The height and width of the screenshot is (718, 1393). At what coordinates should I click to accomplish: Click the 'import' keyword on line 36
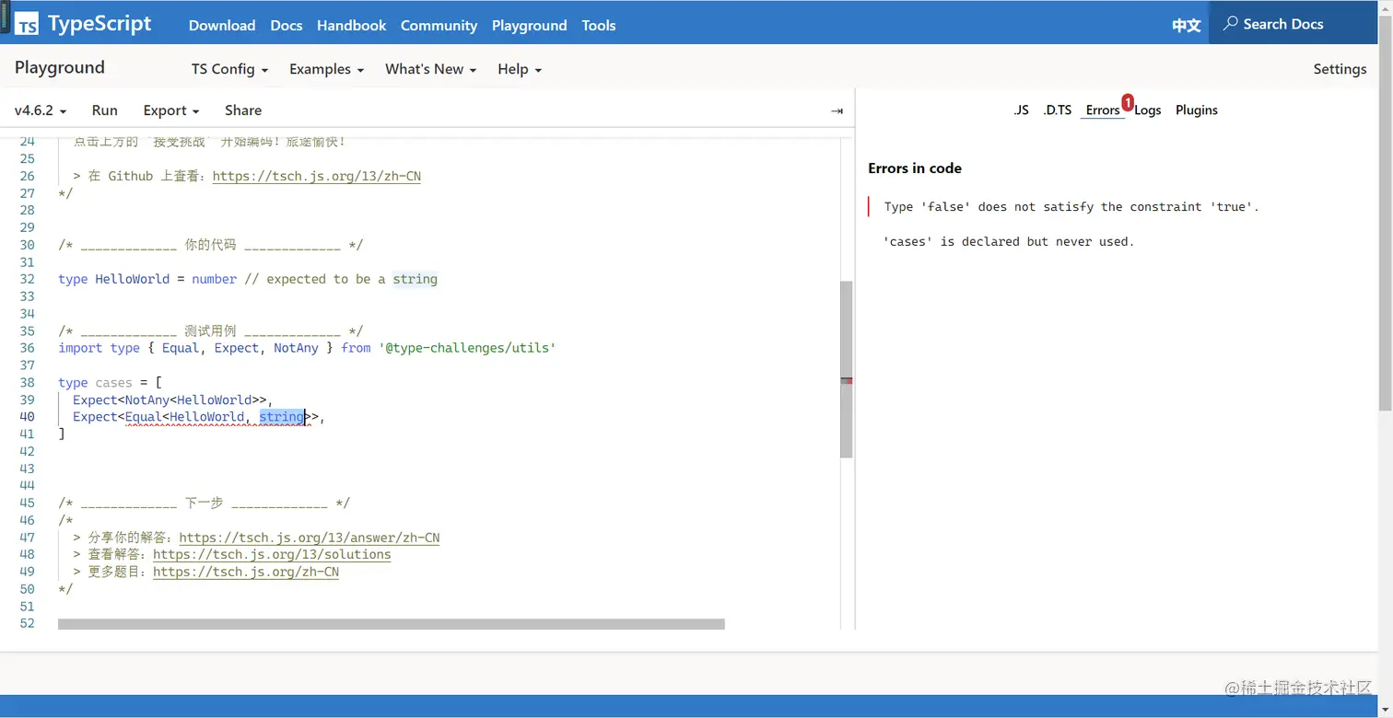(x=80, y=348)
